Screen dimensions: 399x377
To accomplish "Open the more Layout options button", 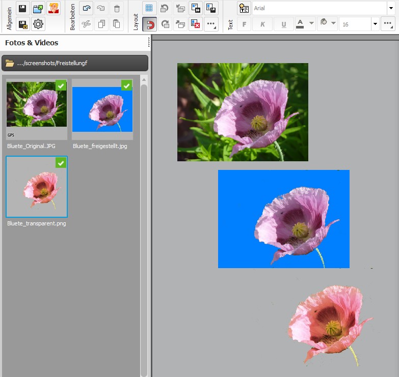I will point(211,24).
